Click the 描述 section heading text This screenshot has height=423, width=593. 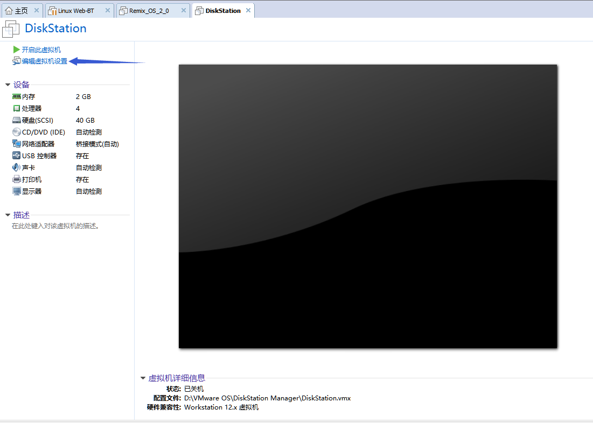click(21, 215)
